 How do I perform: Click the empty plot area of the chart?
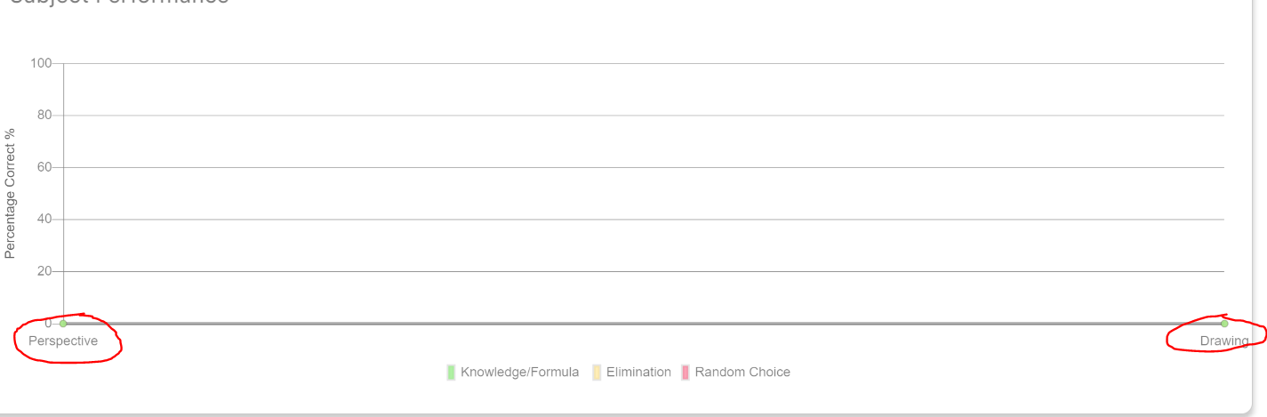pyautogui.click(x=644, y=193)
